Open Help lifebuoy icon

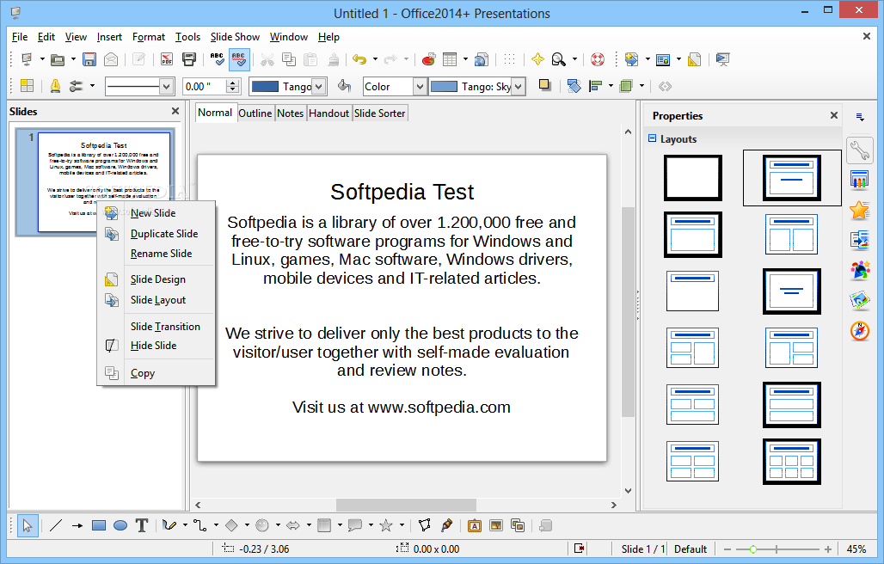pyautogui.click(x=598, y=59)
